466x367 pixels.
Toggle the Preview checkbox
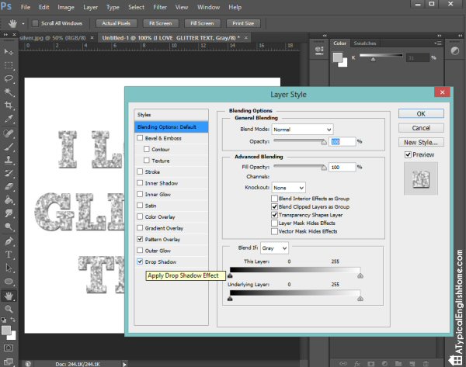tap(408, 154)
